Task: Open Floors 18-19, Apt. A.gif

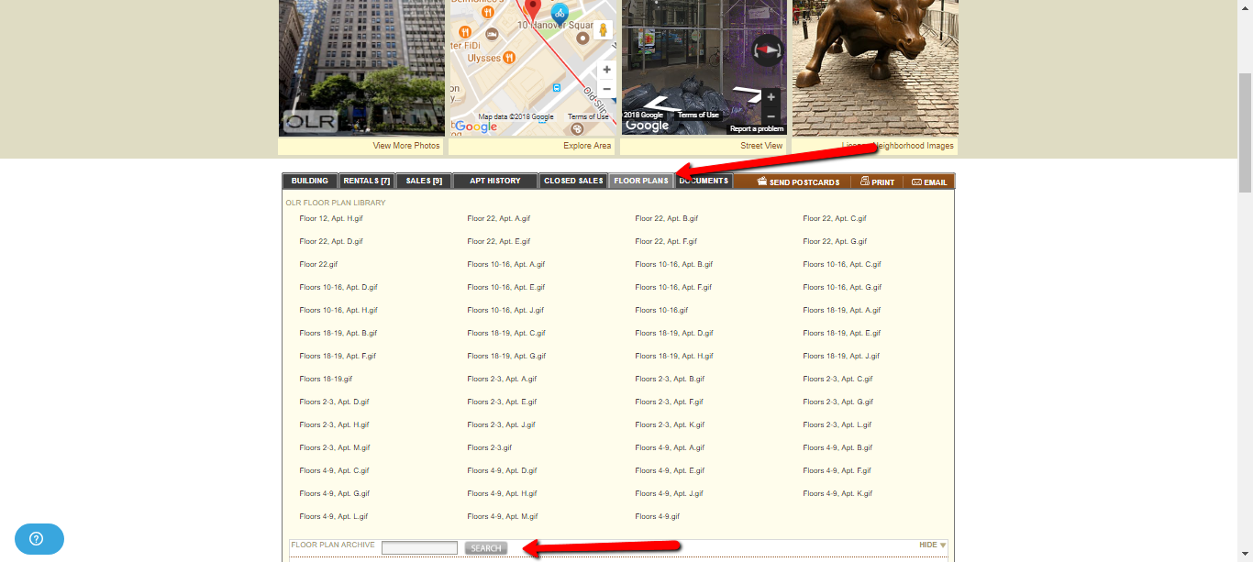Action: (842, 310)
